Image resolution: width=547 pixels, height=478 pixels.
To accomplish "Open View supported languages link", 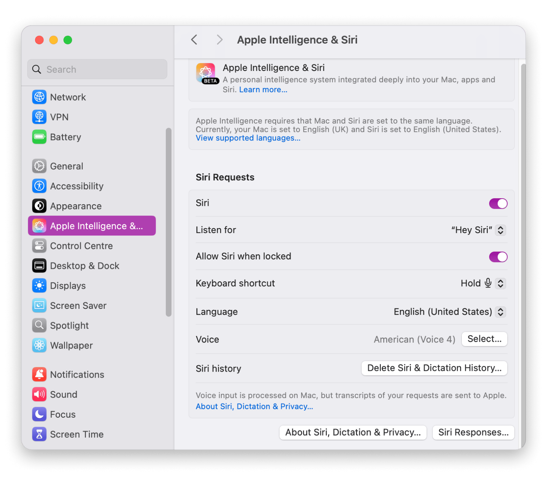I will point(248,138).
